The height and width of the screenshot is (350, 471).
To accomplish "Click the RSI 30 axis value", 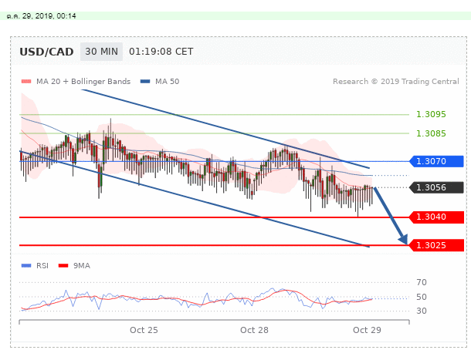I will point(422,311).
